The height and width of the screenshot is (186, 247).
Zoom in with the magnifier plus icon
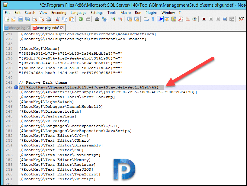[114, 19]
